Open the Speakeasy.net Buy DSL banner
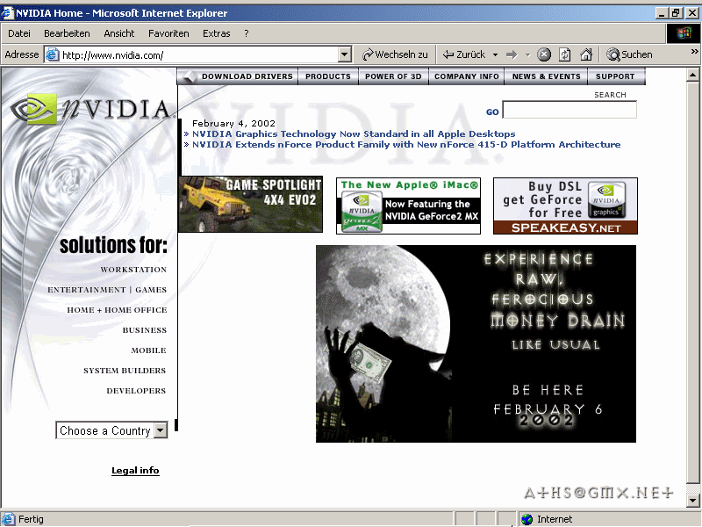The height and width of the screenshot is (527, 702). coord(565,206)
